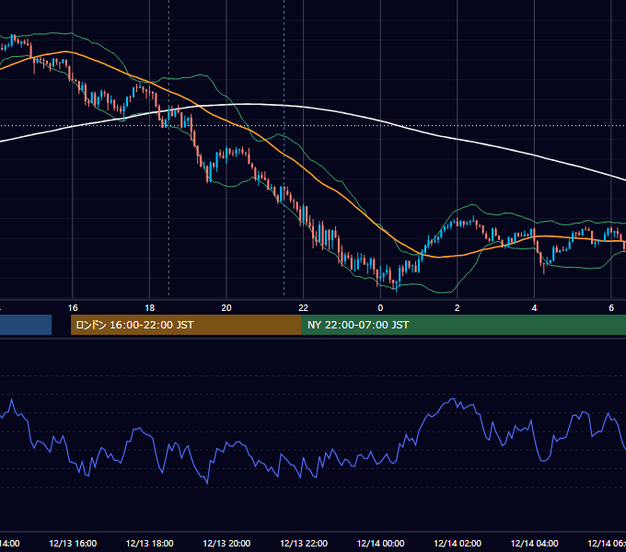Screen dimensions: 626x552
Task: Click the 0 hour axis label
Action: pyautogui.click(x=380, y=308)
